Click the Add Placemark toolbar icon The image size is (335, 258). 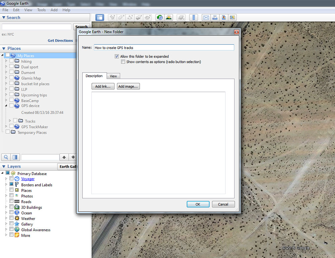pos(112,17)
